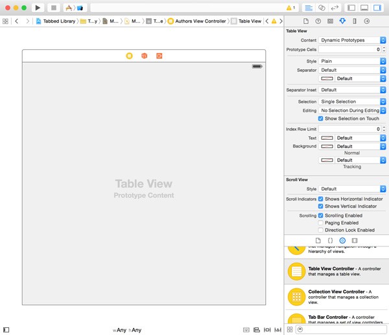Toggle Shows Vertical Indicator

[x=320, y=206]
